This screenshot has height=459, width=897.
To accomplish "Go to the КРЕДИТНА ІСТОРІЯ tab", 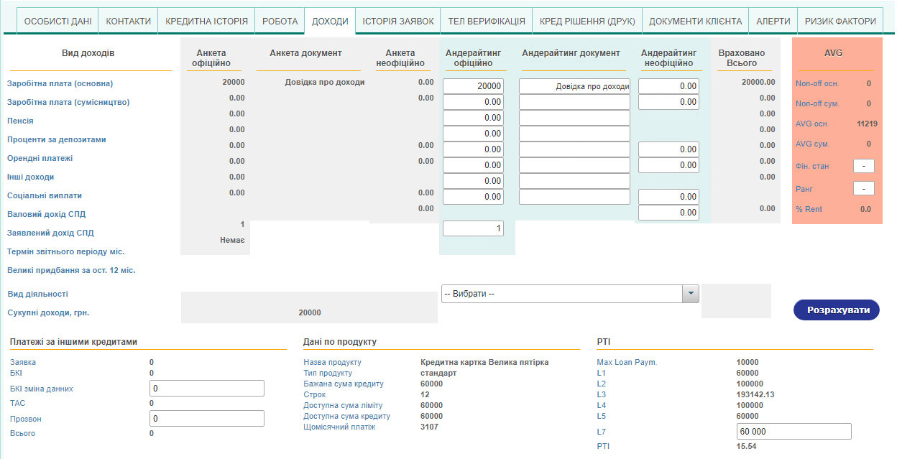I will [x=206, y=21].
